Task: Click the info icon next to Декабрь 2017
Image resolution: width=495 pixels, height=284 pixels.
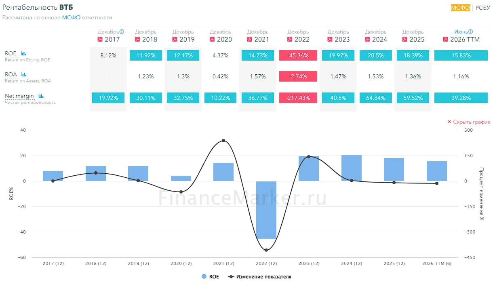Action: click(122, 32)
